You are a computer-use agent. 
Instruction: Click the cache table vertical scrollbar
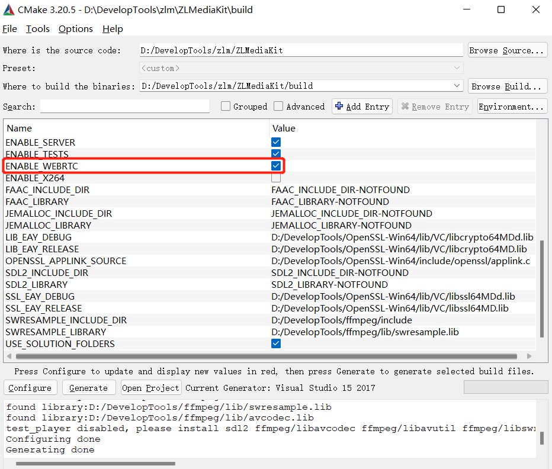point(542,289)
